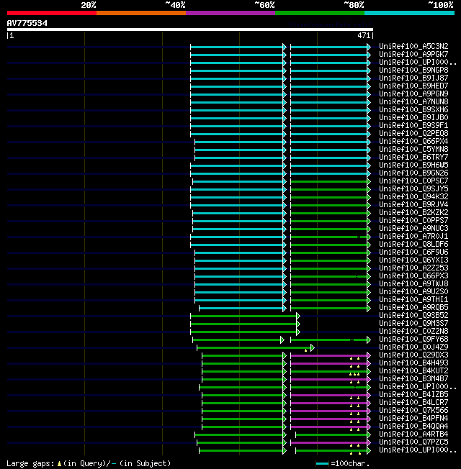Select hit UniRef100_A9NUC3
This screenshot has height=469, width=461.
click(413, 228)
